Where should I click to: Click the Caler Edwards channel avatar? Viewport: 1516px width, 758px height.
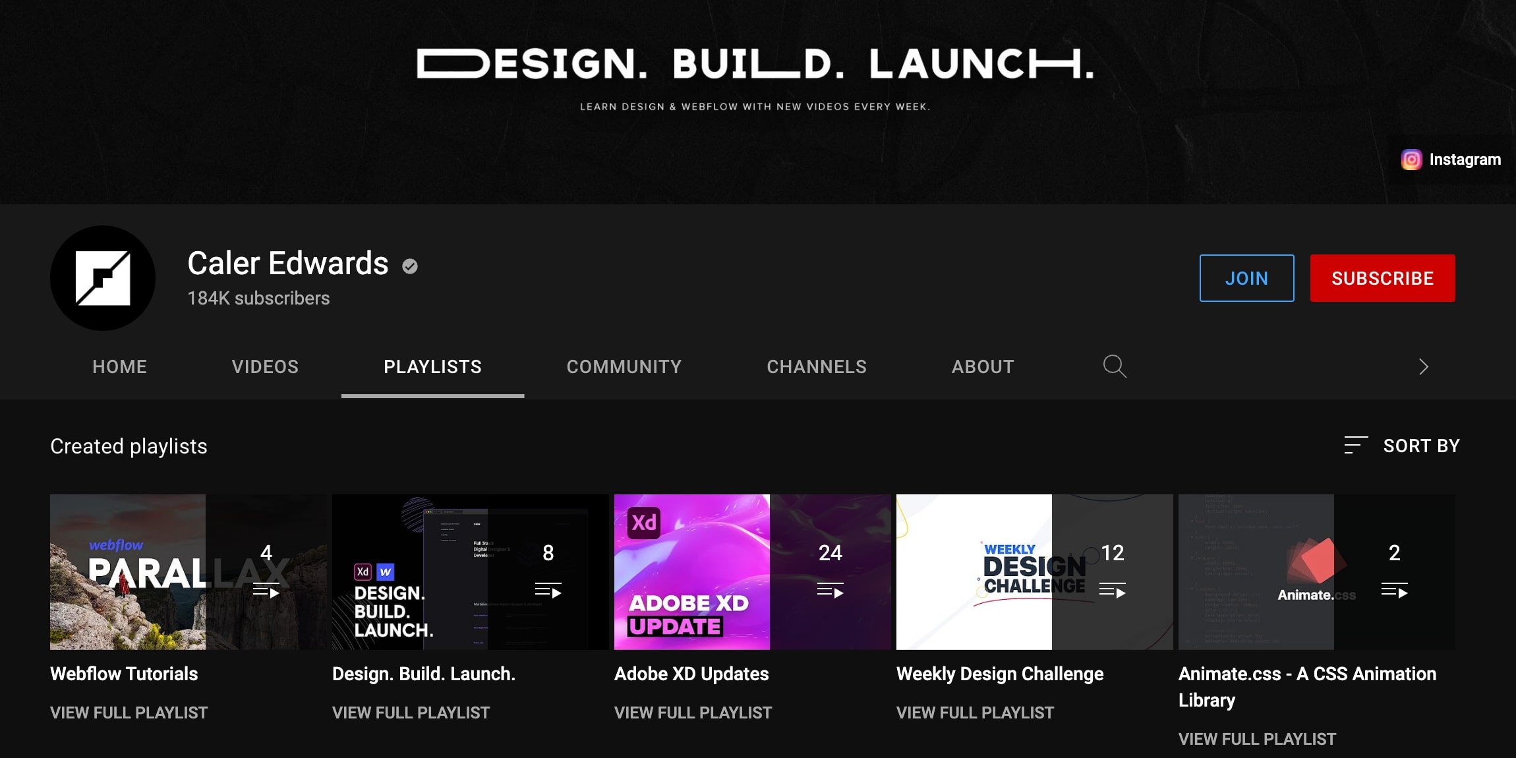pyautogui.click(x=103, y=278)
